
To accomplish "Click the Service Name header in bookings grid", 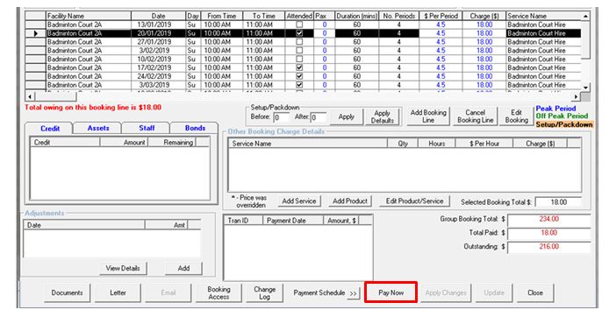I will 544,16.
